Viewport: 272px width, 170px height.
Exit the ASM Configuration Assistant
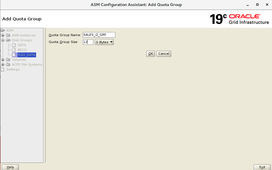pyautogui.click(x=262, y=167)
